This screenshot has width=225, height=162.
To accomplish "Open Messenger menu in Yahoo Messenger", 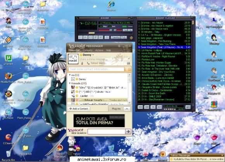I will [74, 50].
